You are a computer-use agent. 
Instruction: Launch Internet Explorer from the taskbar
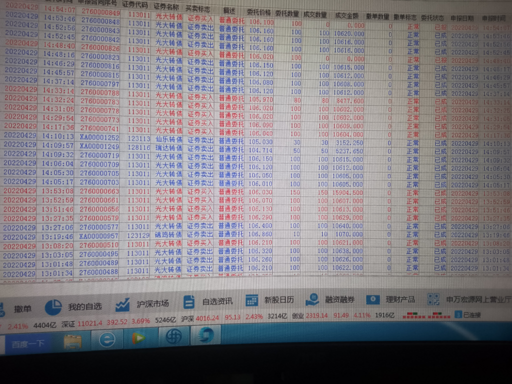(107, 340)
